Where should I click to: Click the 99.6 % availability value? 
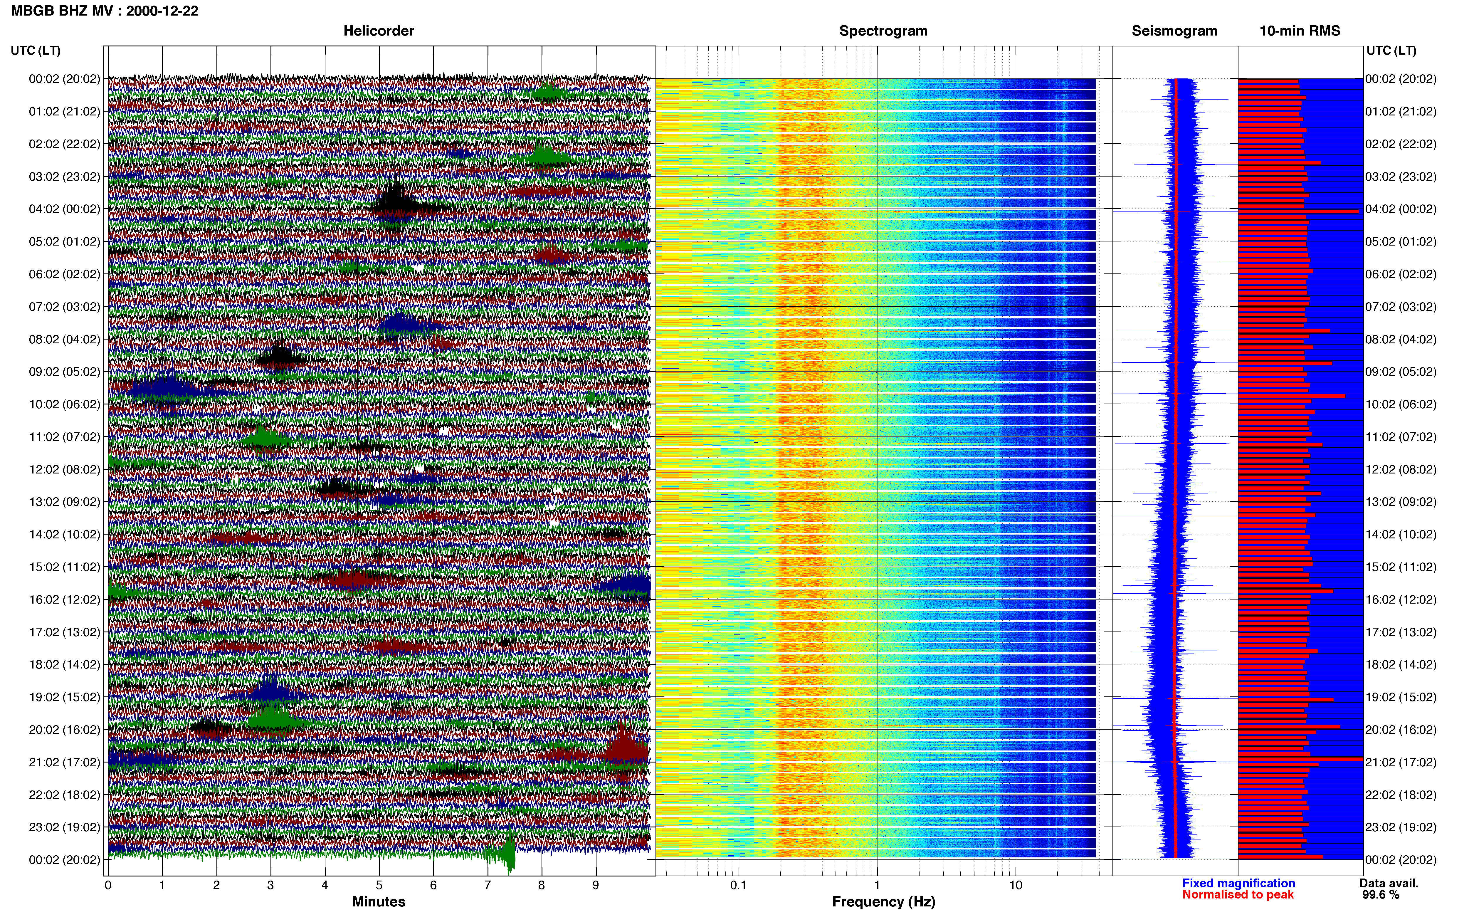point(1381,895)
